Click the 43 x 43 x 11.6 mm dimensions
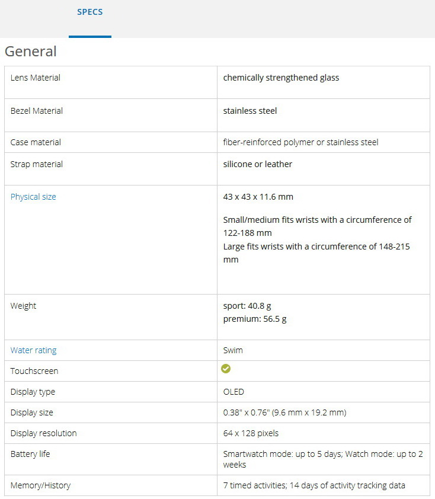The image size is (435, 499). pos(258,197)
